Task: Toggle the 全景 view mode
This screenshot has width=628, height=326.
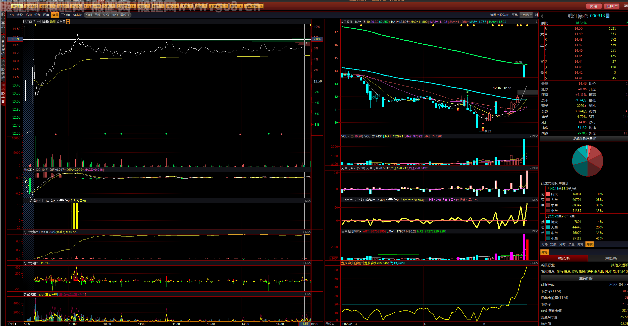Action: tap(55, 15)
